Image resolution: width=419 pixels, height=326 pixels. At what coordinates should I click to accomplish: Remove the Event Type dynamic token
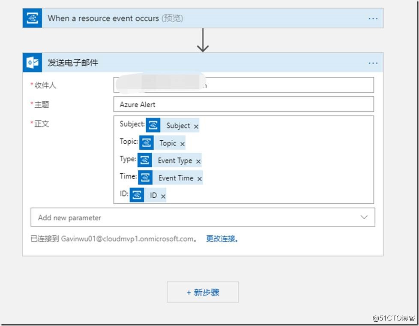click(x=198, y=161)
